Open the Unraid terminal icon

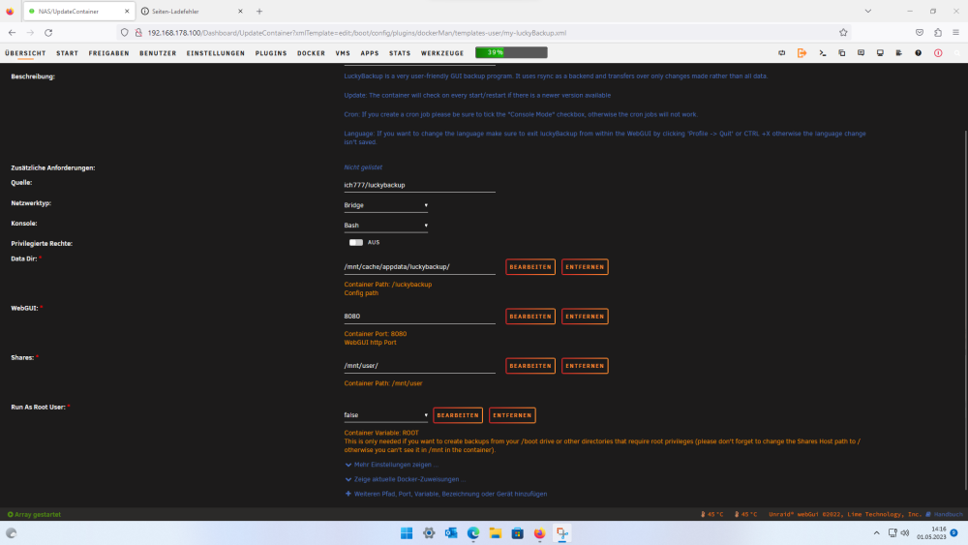click(x=822, y=53)
